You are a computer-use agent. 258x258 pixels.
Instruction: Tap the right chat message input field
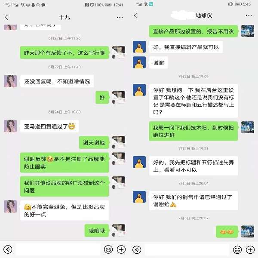tap(187, 249)
